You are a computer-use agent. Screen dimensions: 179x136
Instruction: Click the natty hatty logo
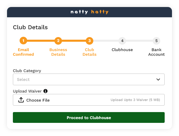coord(89,12)
